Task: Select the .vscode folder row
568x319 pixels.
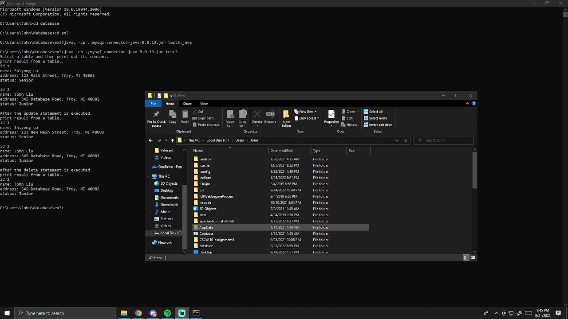Action: 280,202
